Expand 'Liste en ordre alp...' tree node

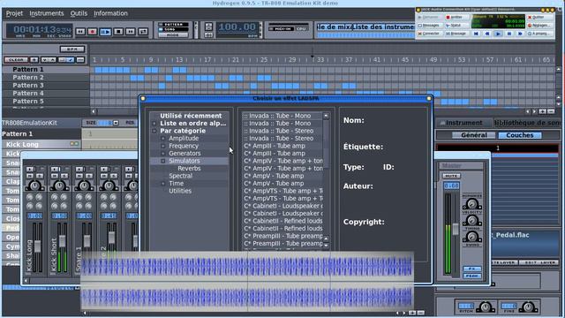coord(154,124)
